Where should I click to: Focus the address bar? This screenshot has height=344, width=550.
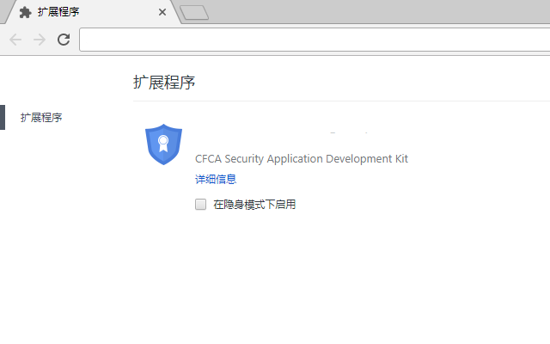click(x=315, y=40)
